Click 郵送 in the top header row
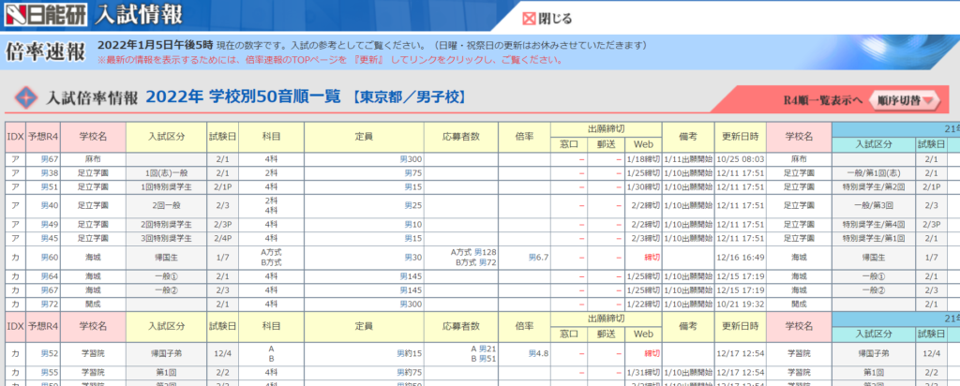Image resolution: width=960 pixels, height=386 pixels. [x=607, y=144]
